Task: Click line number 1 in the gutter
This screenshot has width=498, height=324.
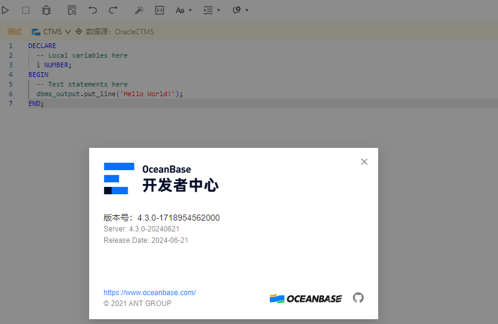Action: 11,46
